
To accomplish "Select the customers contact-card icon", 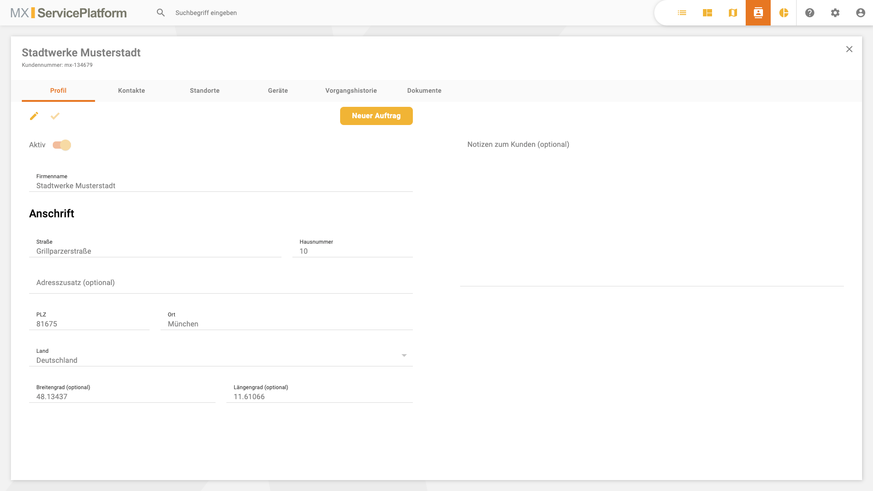I will 758,13.
